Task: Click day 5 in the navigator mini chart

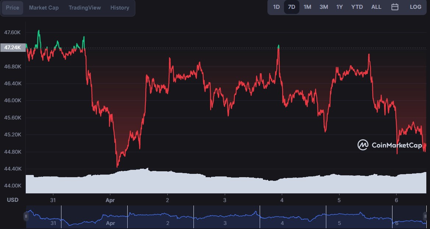Action: pos(339,223)
